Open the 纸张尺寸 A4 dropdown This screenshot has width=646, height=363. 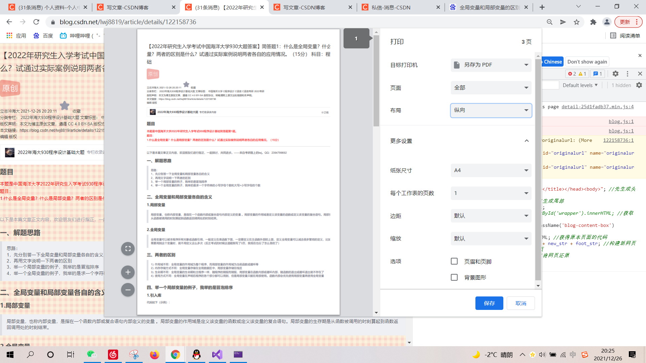[491, 170]
